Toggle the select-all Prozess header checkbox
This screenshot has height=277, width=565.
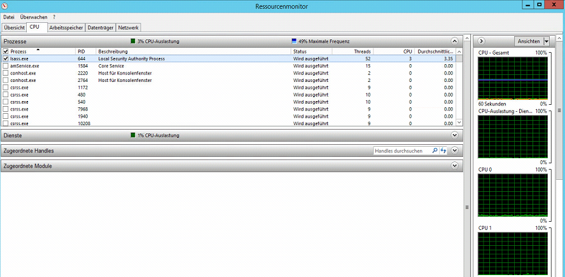pos(6,51)
